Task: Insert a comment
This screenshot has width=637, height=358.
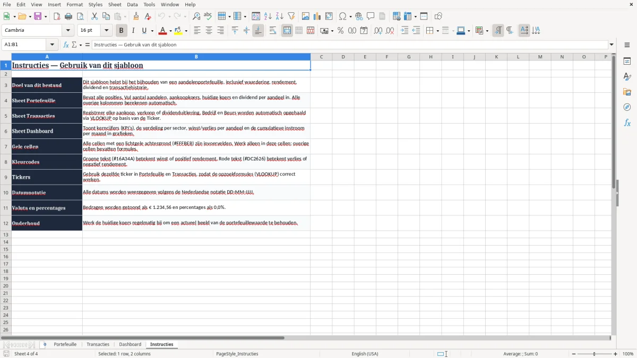Action: coord(371,16)
